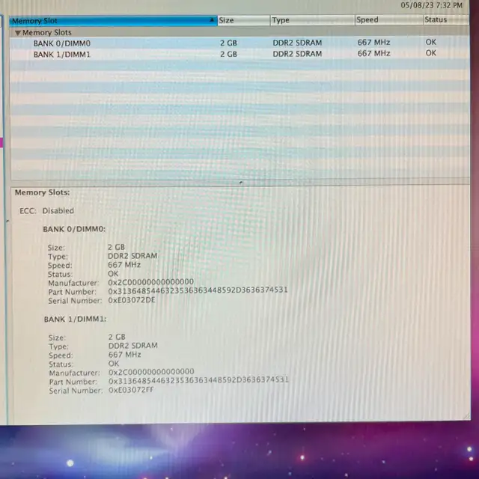The height and width of the screenshot is (479, 479).
Task: Click the serial number 0xE03072FF
Action: (132, 390)
